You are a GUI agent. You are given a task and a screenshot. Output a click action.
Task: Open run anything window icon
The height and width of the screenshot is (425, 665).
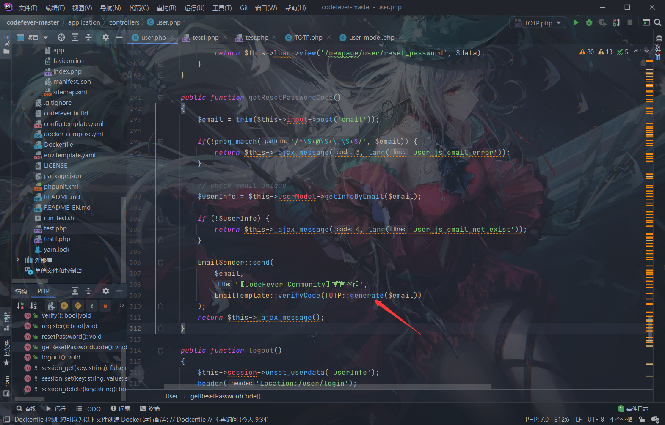coord(646,22)
